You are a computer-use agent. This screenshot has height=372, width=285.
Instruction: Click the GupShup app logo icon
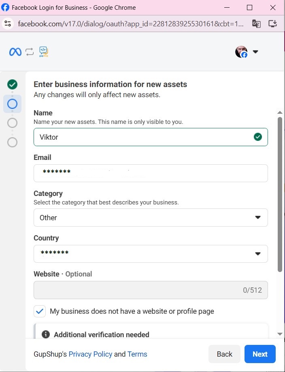43,52
